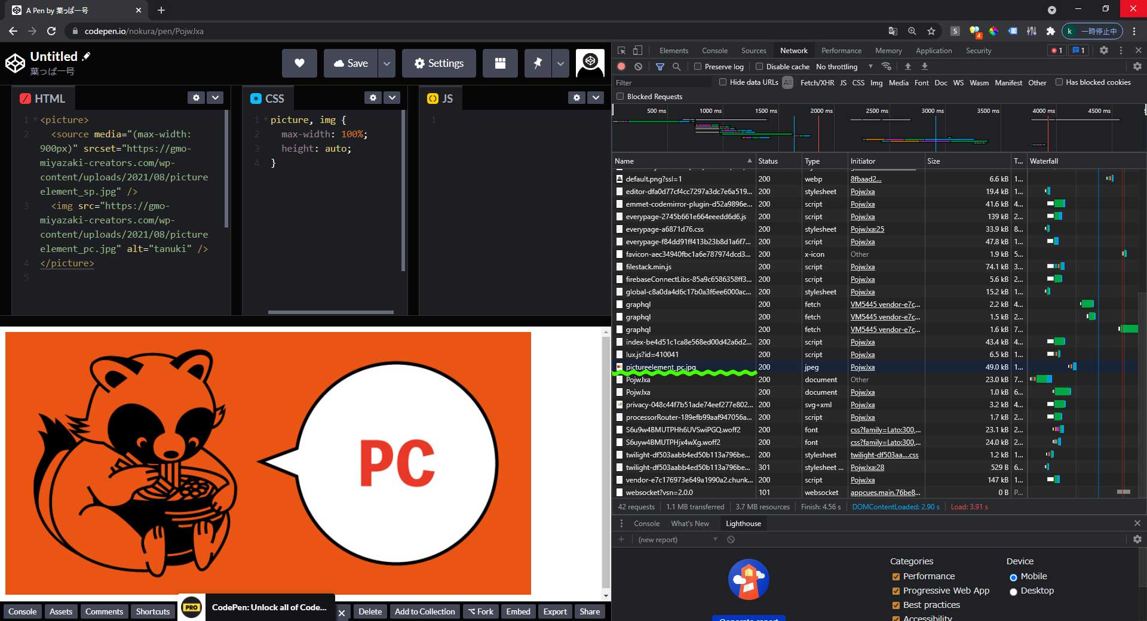Open network search magnifier icon
The height and width of the screenshot is (621, 1147).
[676, 66]
